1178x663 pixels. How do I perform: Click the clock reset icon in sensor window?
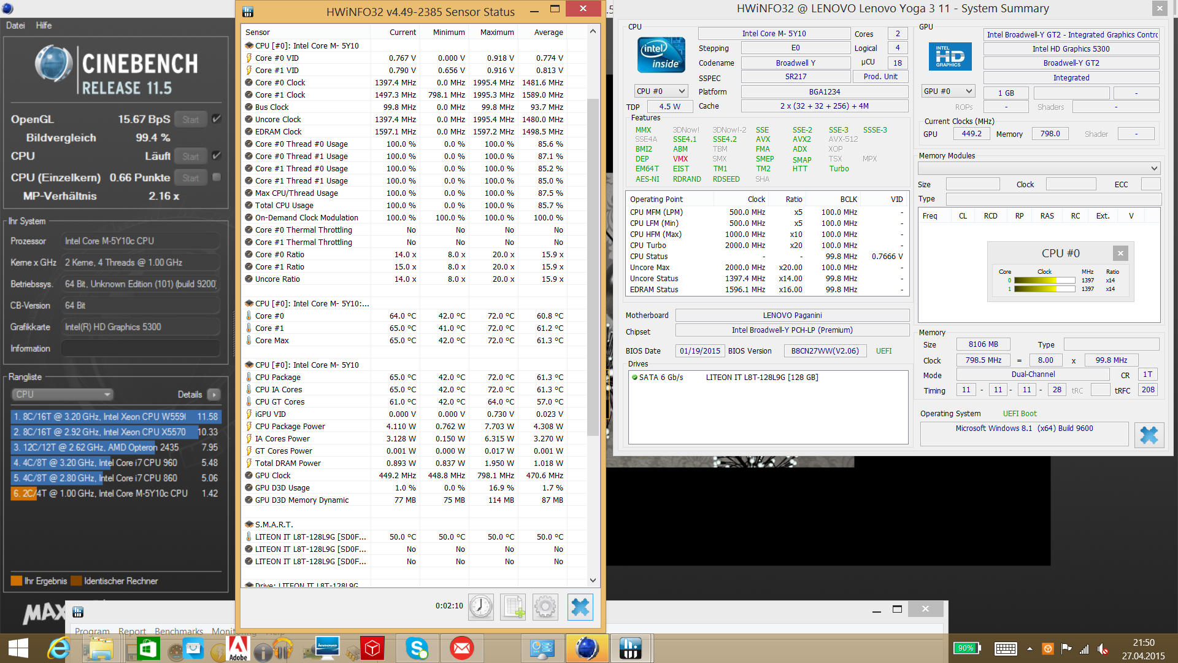click(480, 607)
